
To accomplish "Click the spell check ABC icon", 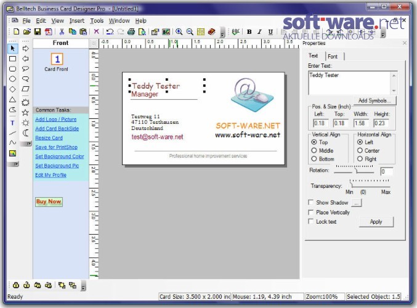I will tap(236, 31).
